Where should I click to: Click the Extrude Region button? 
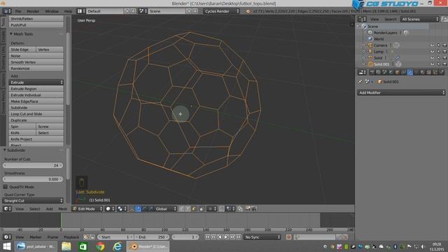[36, 89]
